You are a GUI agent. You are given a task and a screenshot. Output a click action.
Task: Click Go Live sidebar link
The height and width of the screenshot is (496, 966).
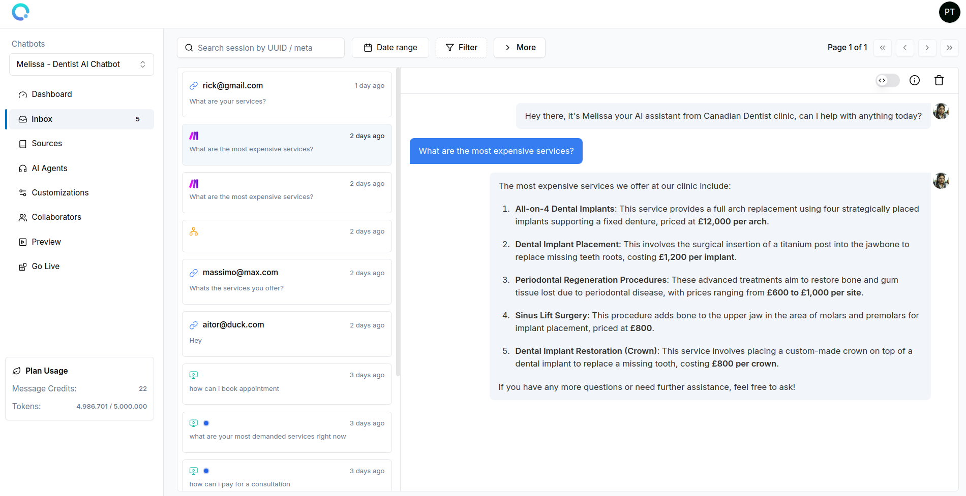45,267
